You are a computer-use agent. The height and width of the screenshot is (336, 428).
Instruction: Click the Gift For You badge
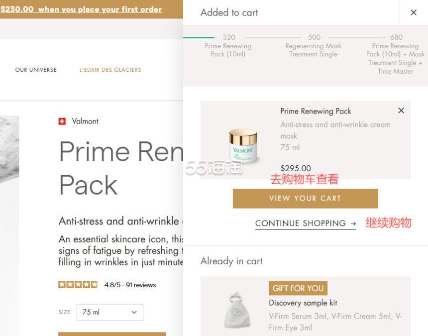(298, 288)
